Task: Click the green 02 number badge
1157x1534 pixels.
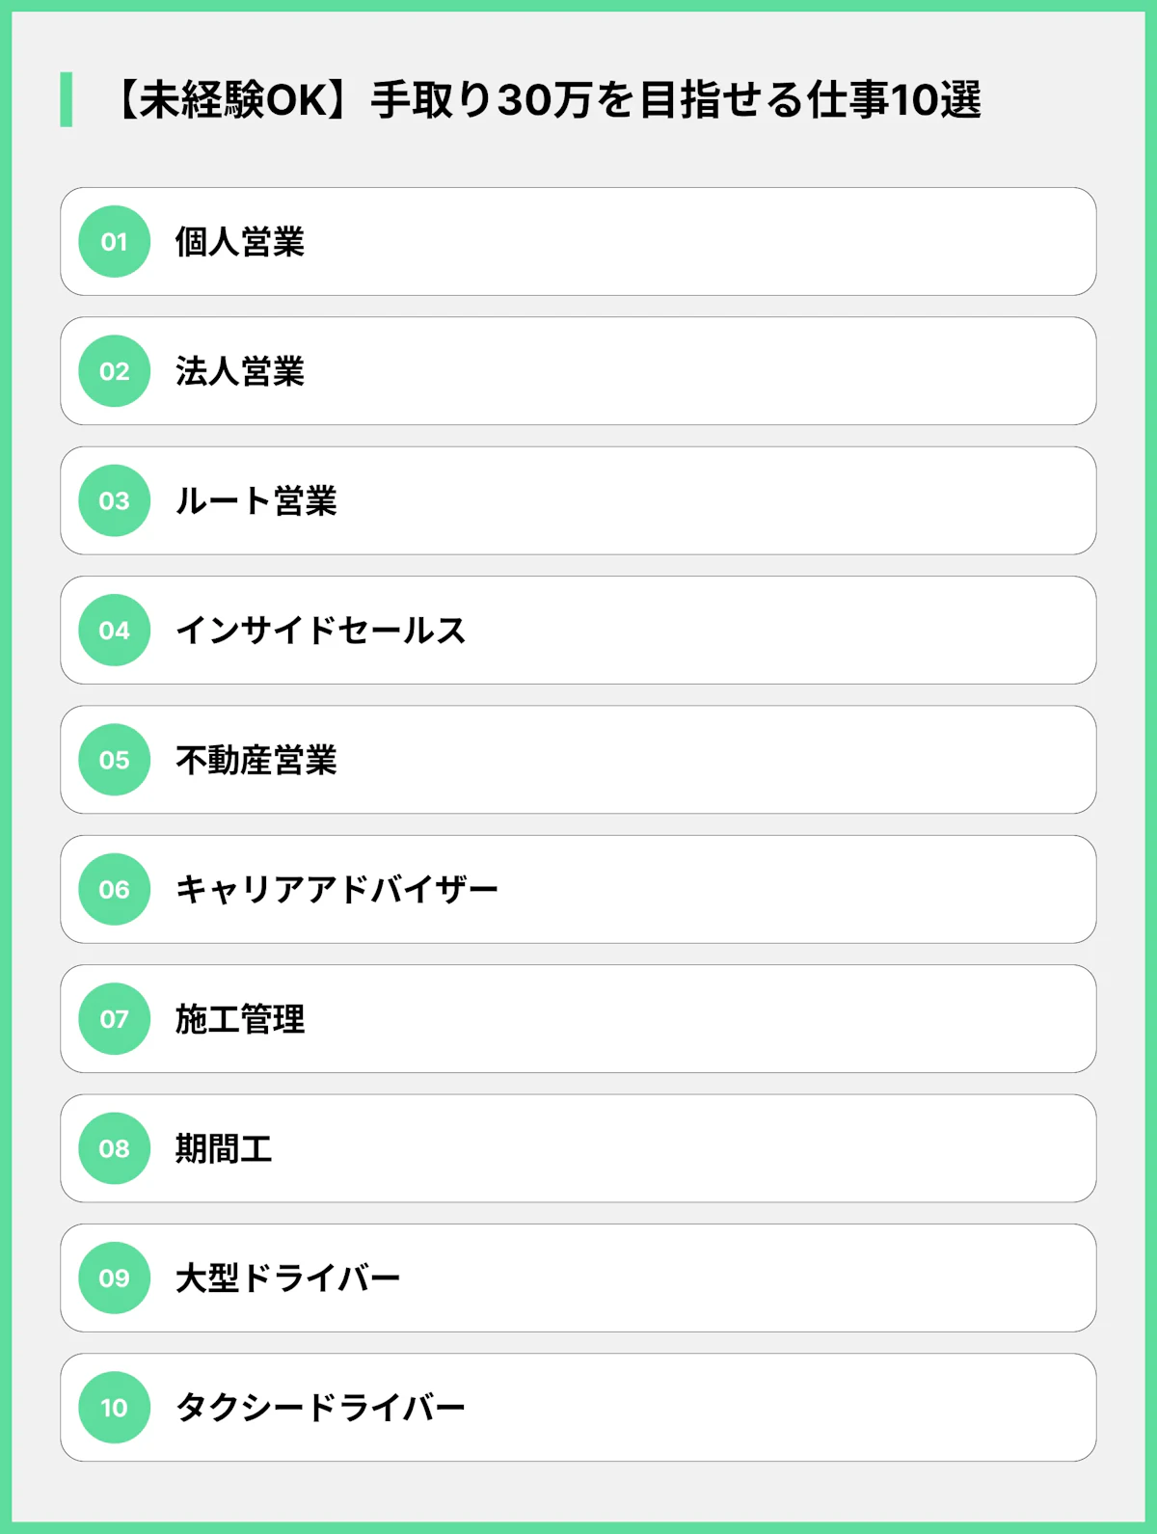Action: (x=114, y=371)
